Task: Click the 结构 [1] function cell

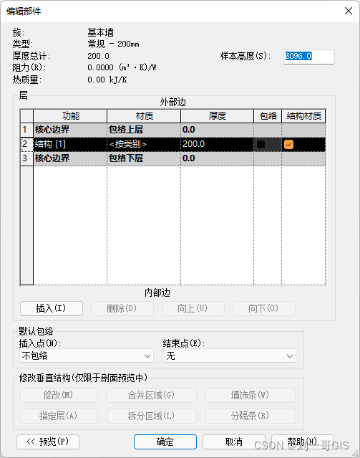Action: tap(70, 144)
